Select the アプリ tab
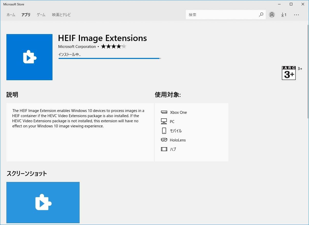 pos(26,15)
